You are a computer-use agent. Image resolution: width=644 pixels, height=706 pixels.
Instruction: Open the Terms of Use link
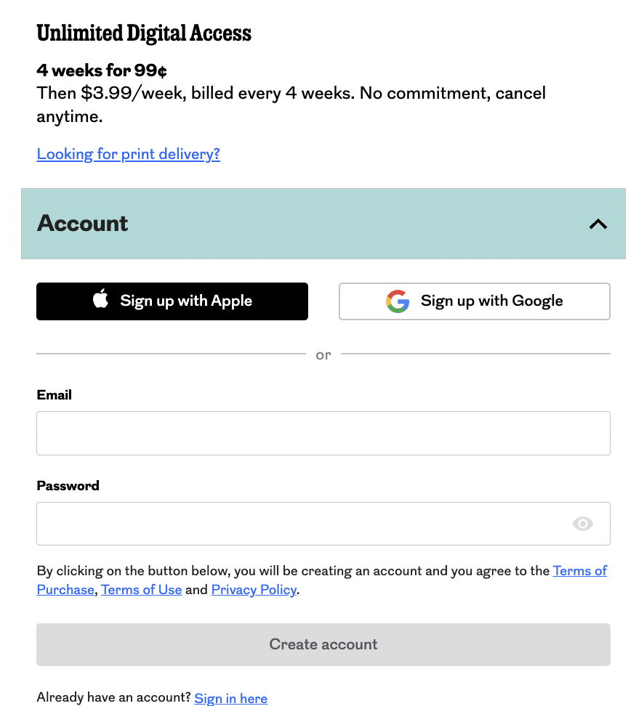click(x=142, y=590)
